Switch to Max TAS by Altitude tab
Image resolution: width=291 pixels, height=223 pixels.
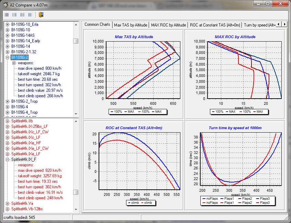(131, 25)
